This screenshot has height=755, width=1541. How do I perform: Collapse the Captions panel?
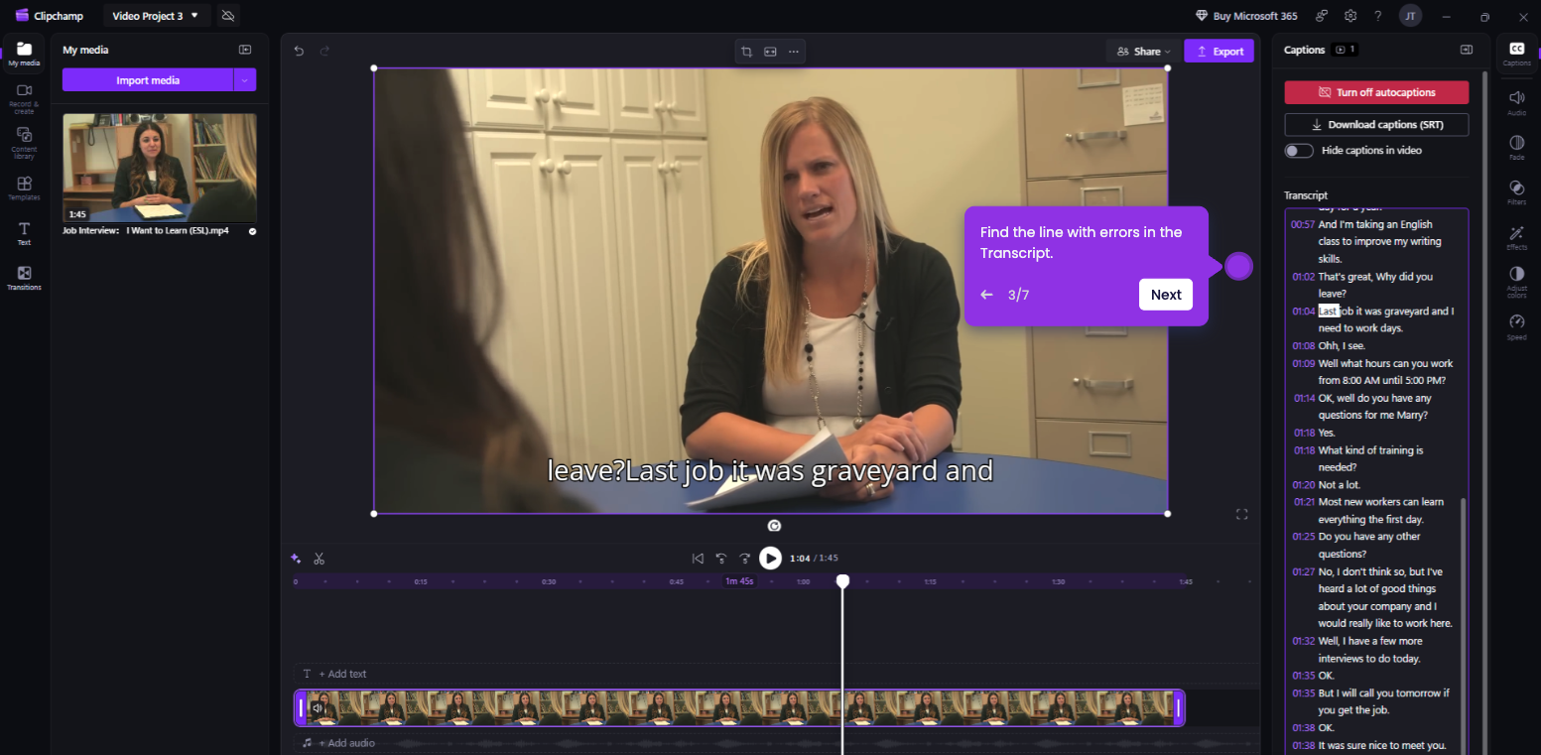click(x=1466, y=50)
